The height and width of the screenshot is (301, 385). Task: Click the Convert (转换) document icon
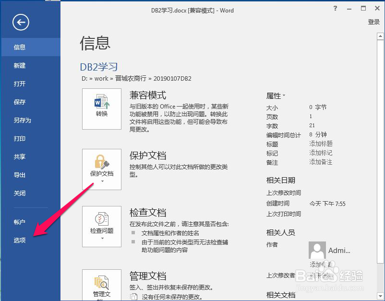tap(102, 101)
